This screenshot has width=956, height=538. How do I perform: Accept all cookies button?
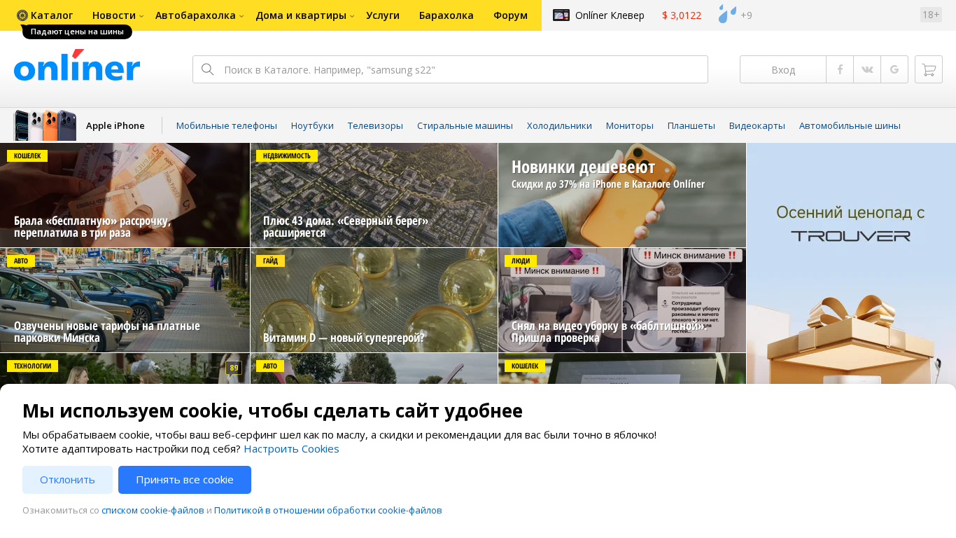[185, 480]
